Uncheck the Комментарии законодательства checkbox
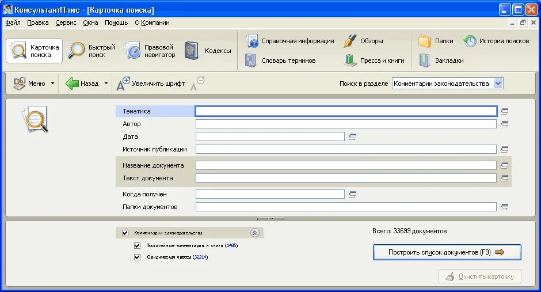541x292 pixels. [125, 233]
